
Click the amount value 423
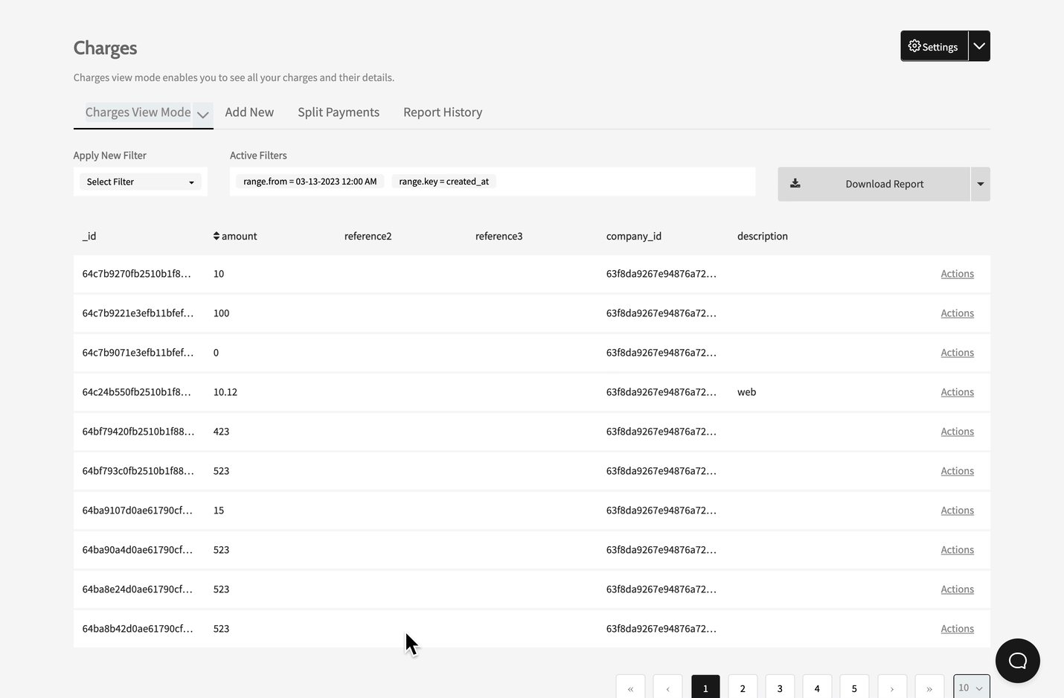click(x=222, y=432)
